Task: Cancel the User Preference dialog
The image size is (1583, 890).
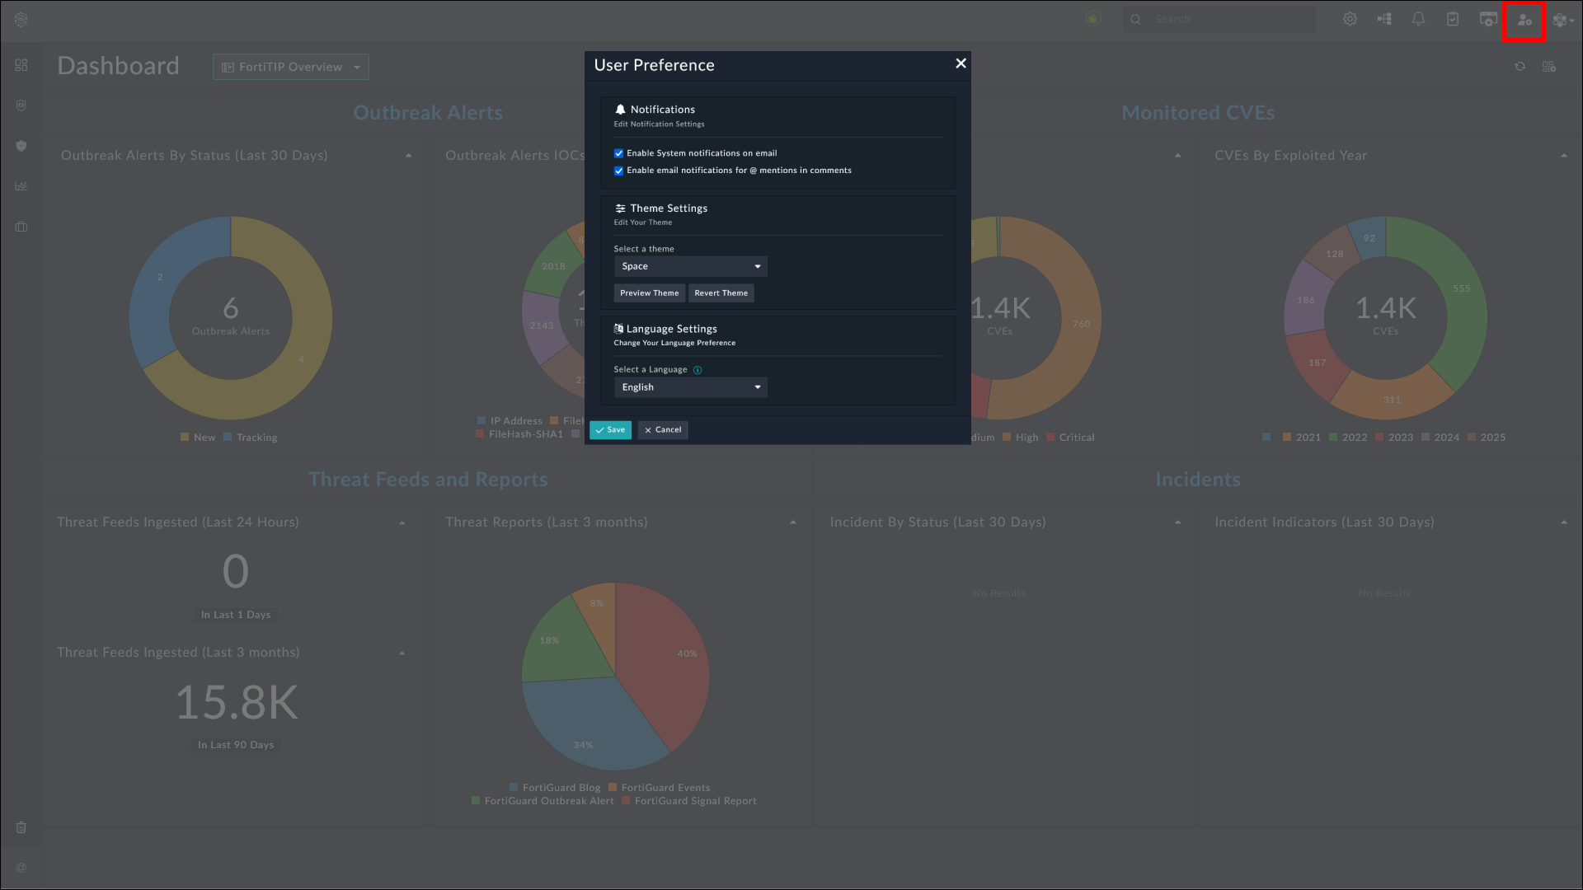Action: pyautogui.click(x=662, y=430)
